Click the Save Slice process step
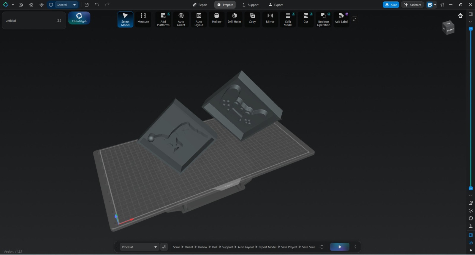 308,247
